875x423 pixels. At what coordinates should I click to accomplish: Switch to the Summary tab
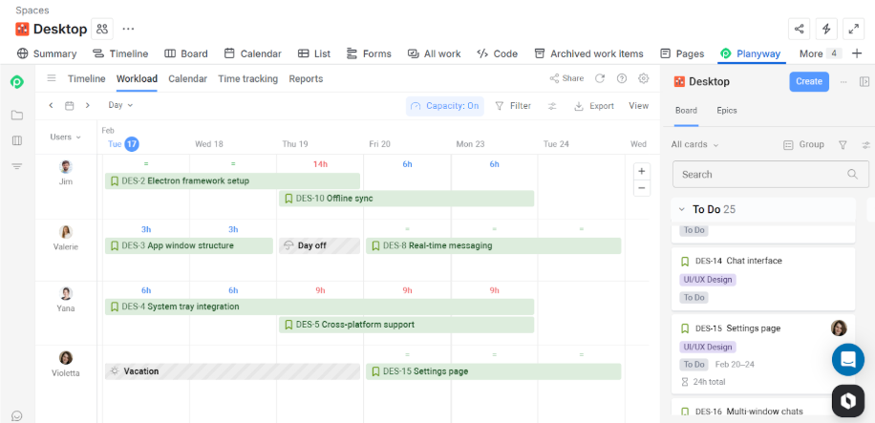coord(46,53)
